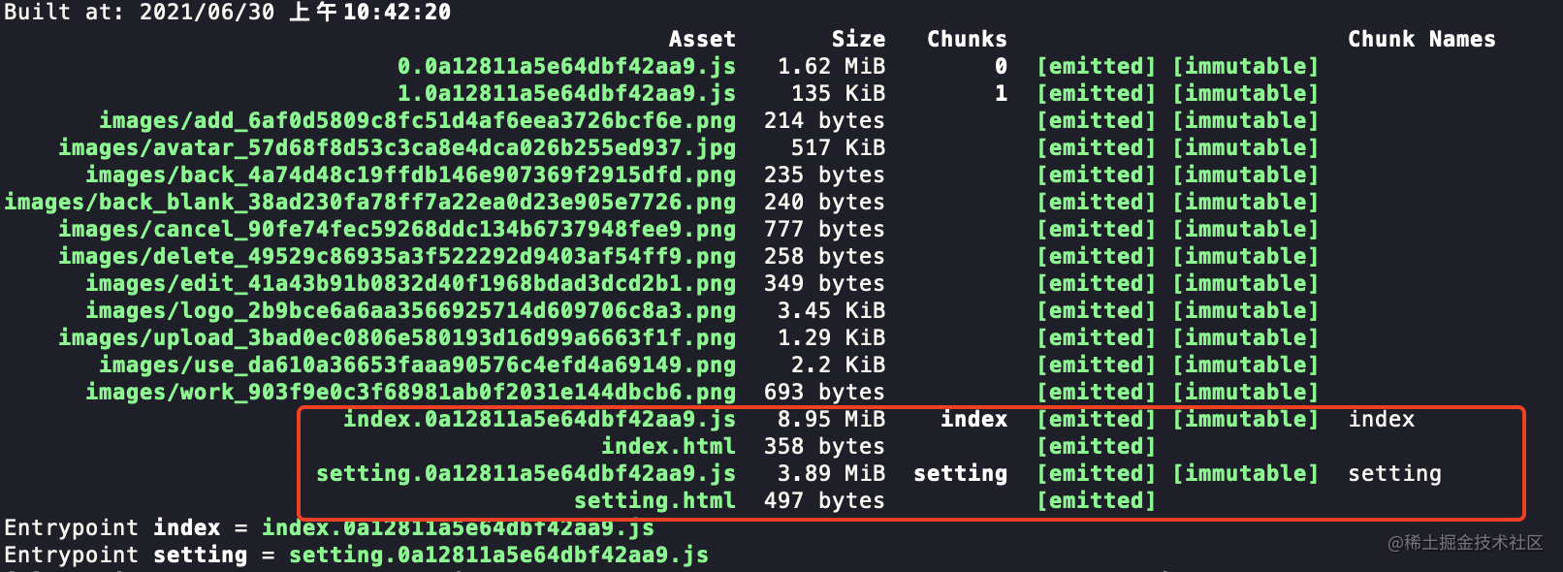Select the 1.0a12811a5e64dbf42aa9.js asset filename

tap(566, 94)
